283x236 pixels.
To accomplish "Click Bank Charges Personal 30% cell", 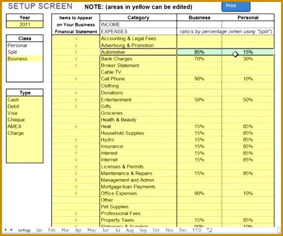I will click(x=248, y=59).
